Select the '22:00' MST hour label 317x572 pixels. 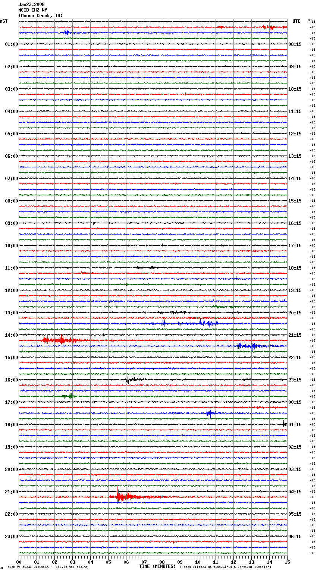pyautogui.click(x=11, y=514)
